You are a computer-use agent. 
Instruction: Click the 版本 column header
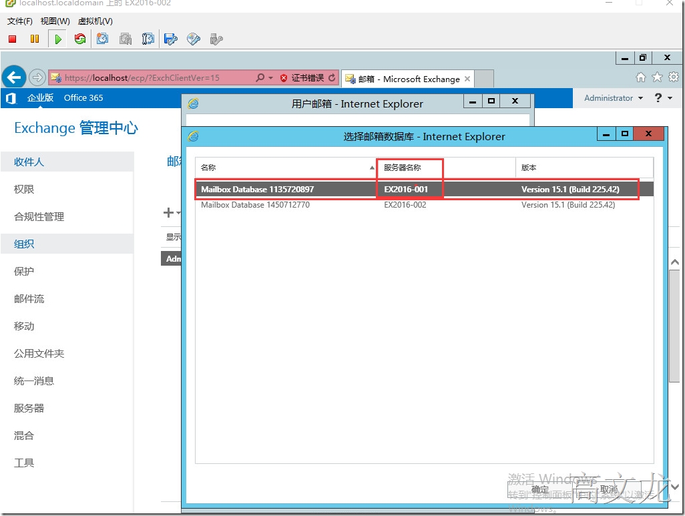coord(585,168)
